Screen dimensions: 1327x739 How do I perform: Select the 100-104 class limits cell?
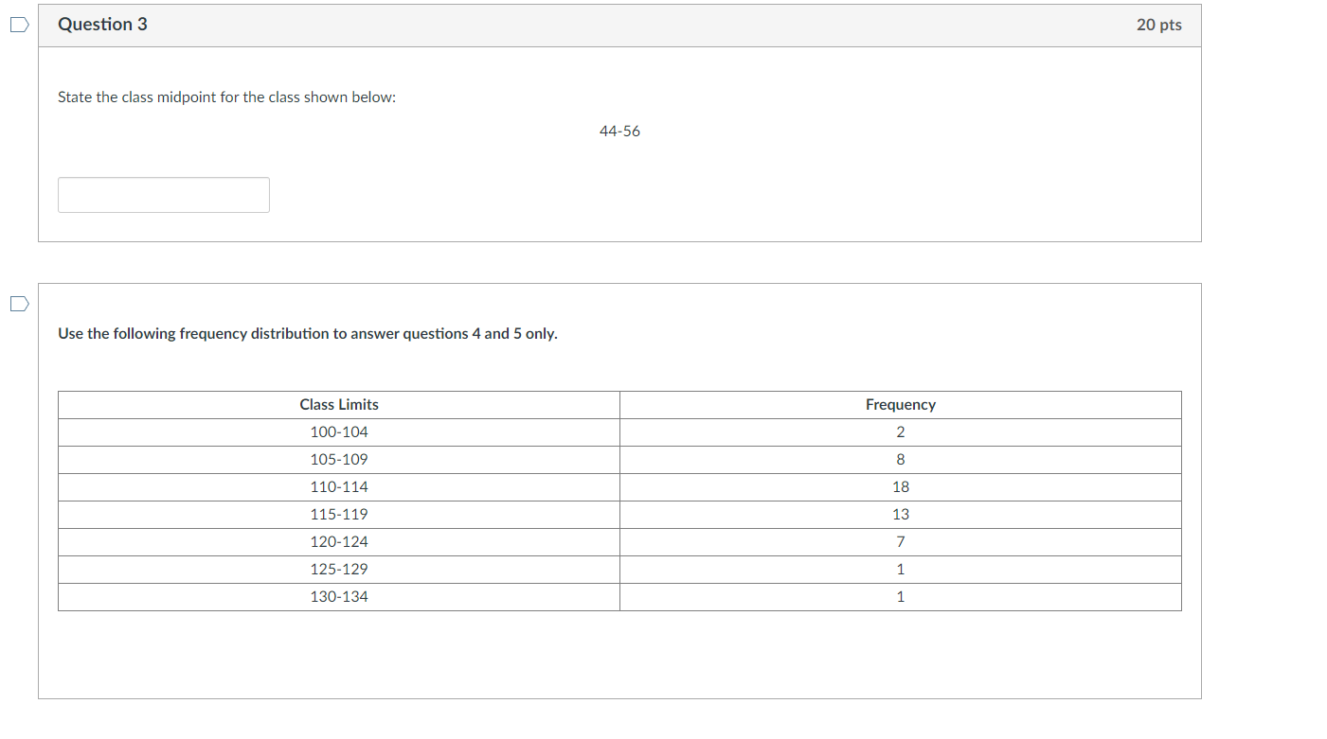point(338,431)
